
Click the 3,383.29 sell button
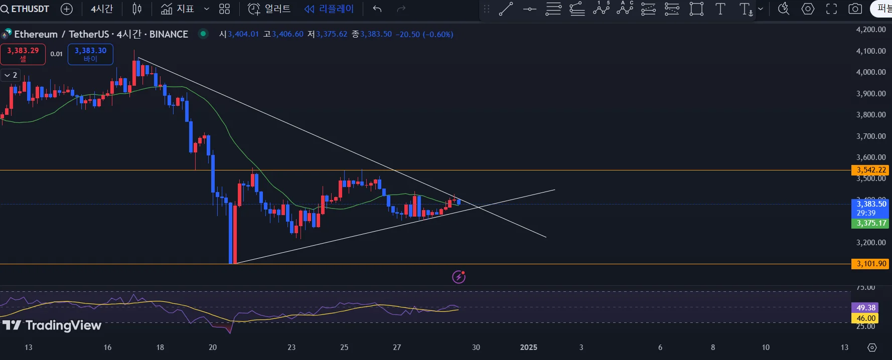click(23, 54)
